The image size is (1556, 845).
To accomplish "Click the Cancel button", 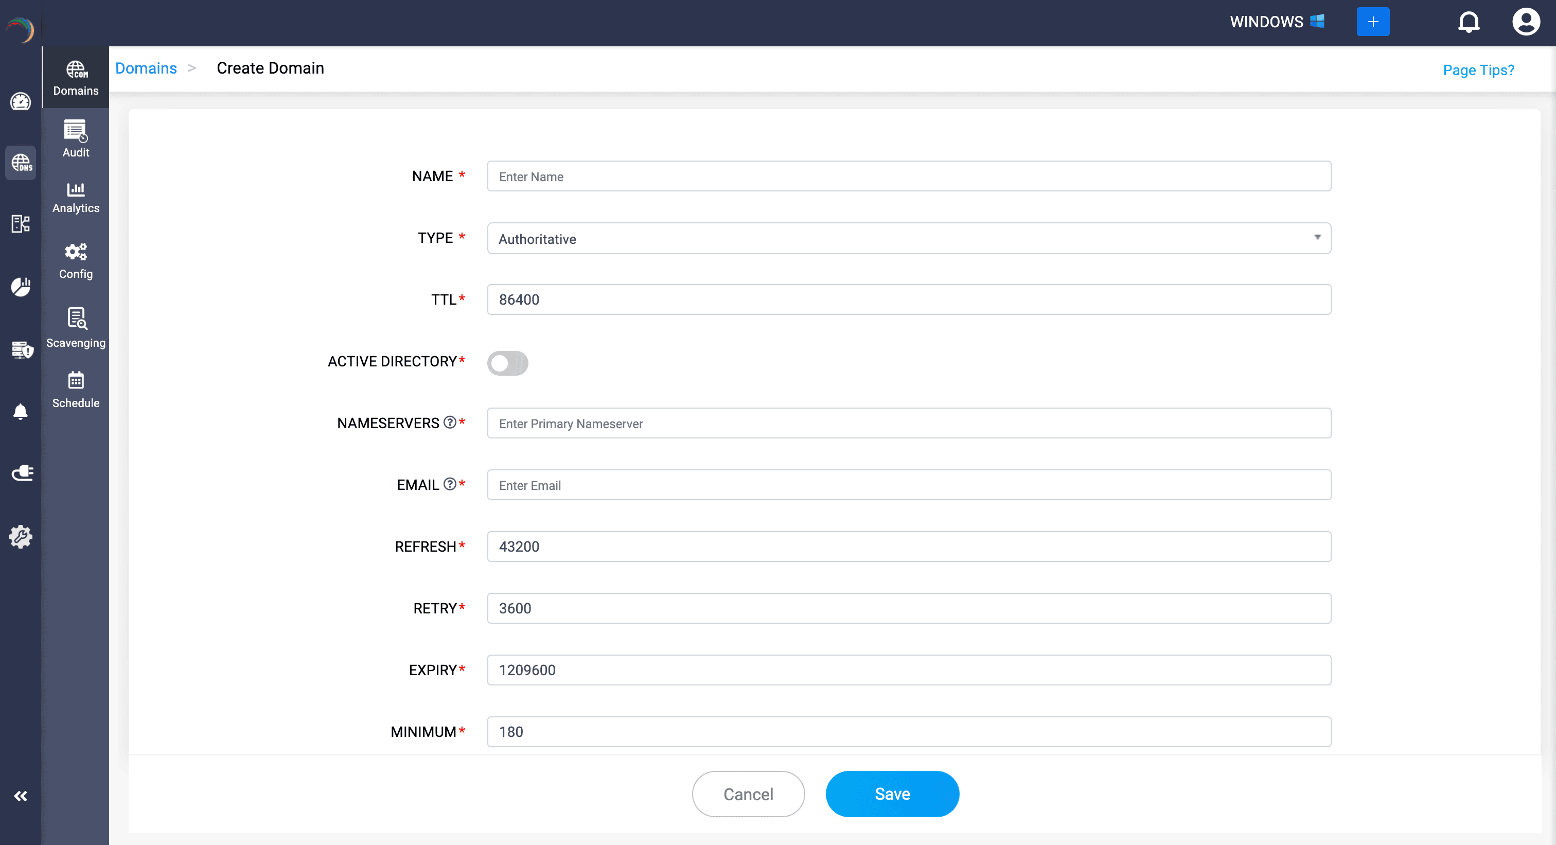I will point(748,794).
